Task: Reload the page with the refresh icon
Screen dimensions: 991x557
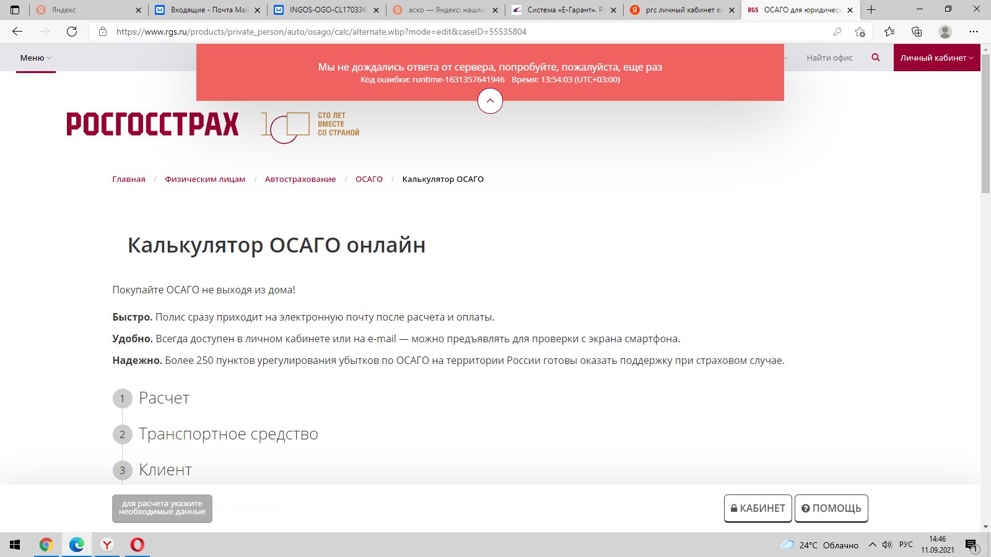Action: point(72,32)
